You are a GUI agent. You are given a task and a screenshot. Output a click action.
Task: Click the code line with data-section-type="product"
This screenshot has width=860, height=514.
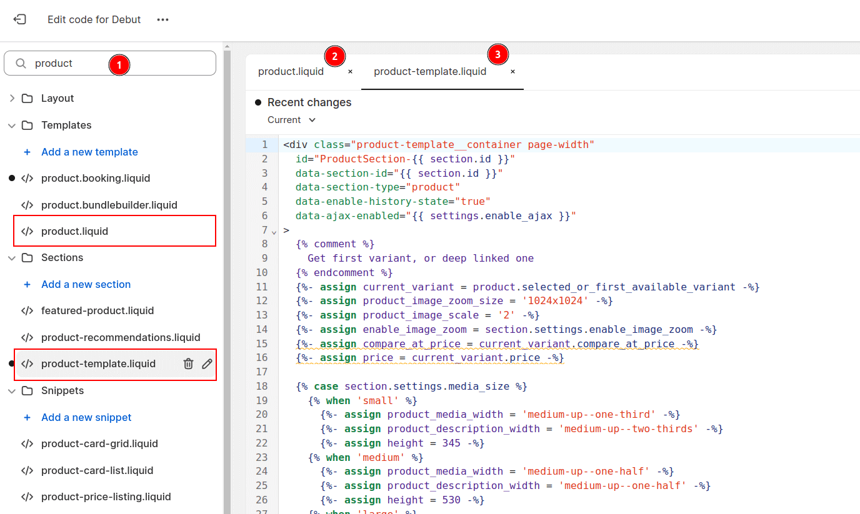point(378,187)
